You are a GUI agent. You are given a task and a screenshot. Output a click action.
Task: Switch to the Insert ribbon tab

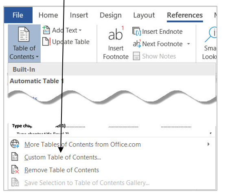click(79, 15)
